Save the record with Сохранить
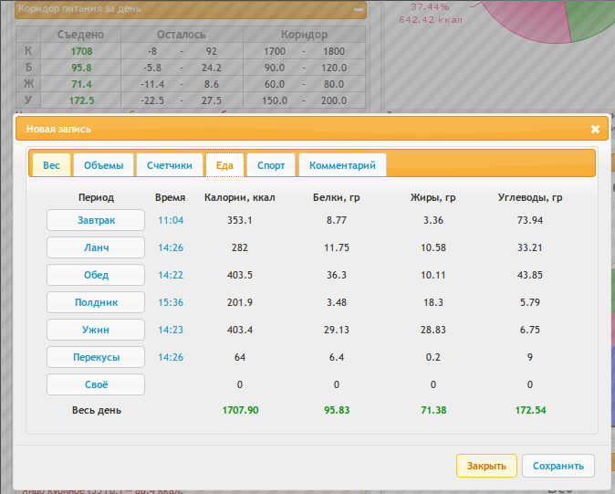This screenshot has height=494, width=615. (x=558, y=466)
